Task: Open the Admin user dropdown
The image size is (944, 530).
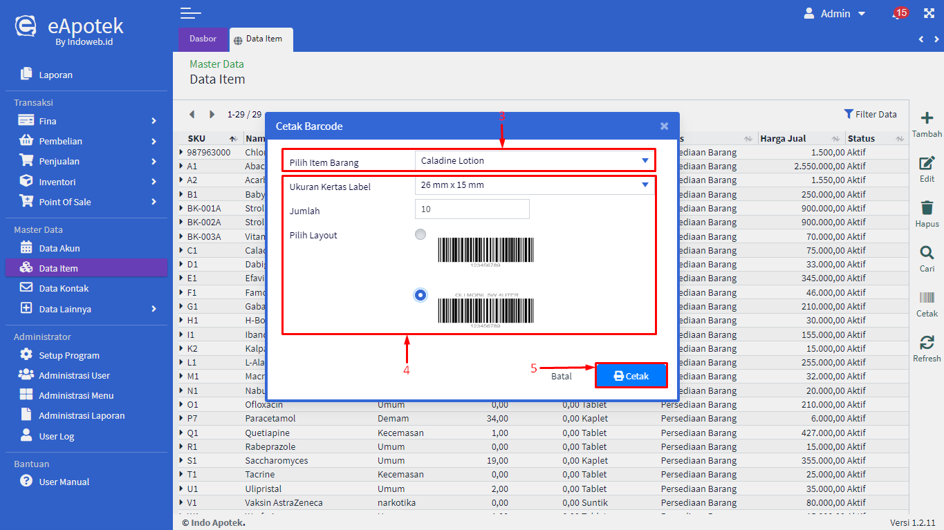Action: (835, 14)
